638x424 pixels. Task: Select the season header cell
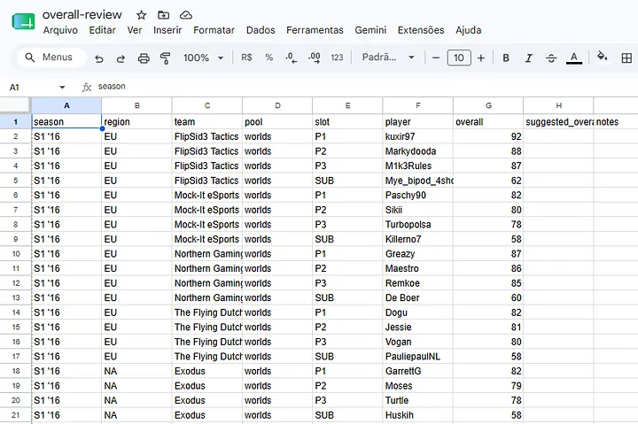pos(66,121)
